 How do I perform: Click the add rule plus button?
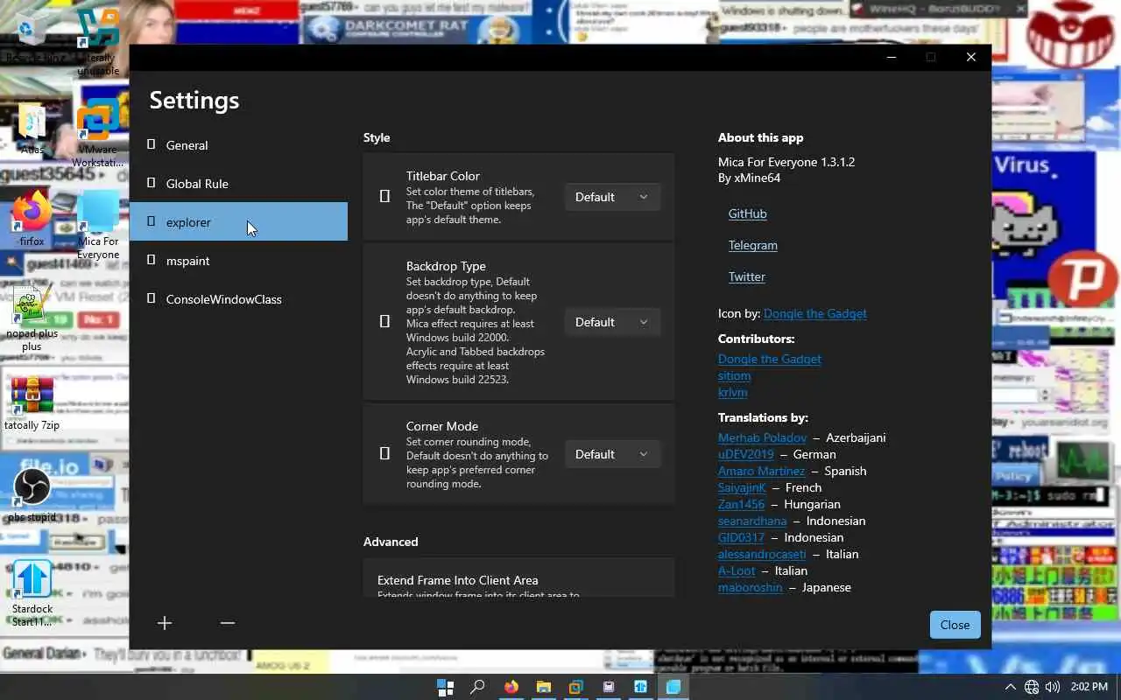(x=165, y=623)
